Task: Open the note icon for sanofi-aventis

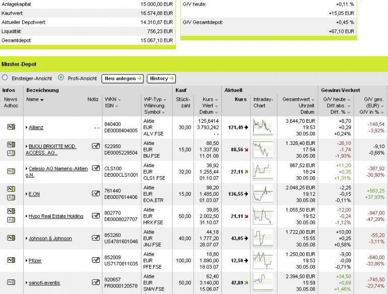Action: click(x=96, y=282)
